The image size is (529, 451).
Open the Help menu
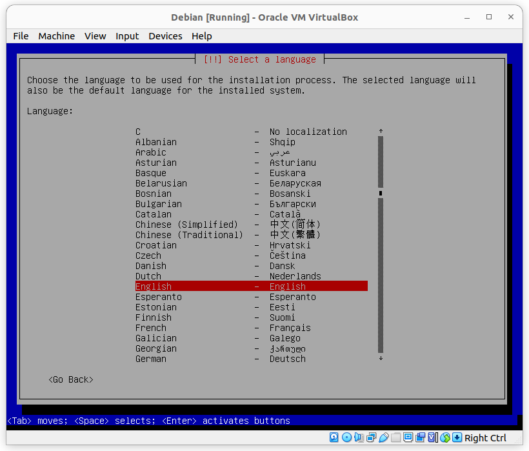pos(201,36)
